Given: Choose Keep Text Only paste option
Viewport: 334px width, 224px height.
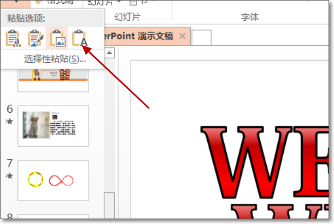Looking at the screenshot, I should (x=80, y=38).
